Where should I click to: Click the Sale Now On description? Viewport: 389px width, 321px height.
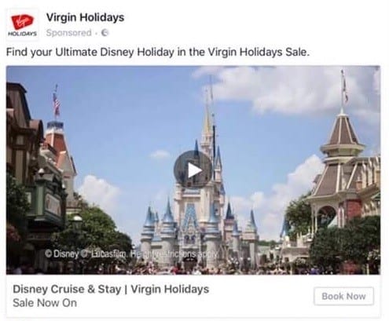(x=45, y=303)
